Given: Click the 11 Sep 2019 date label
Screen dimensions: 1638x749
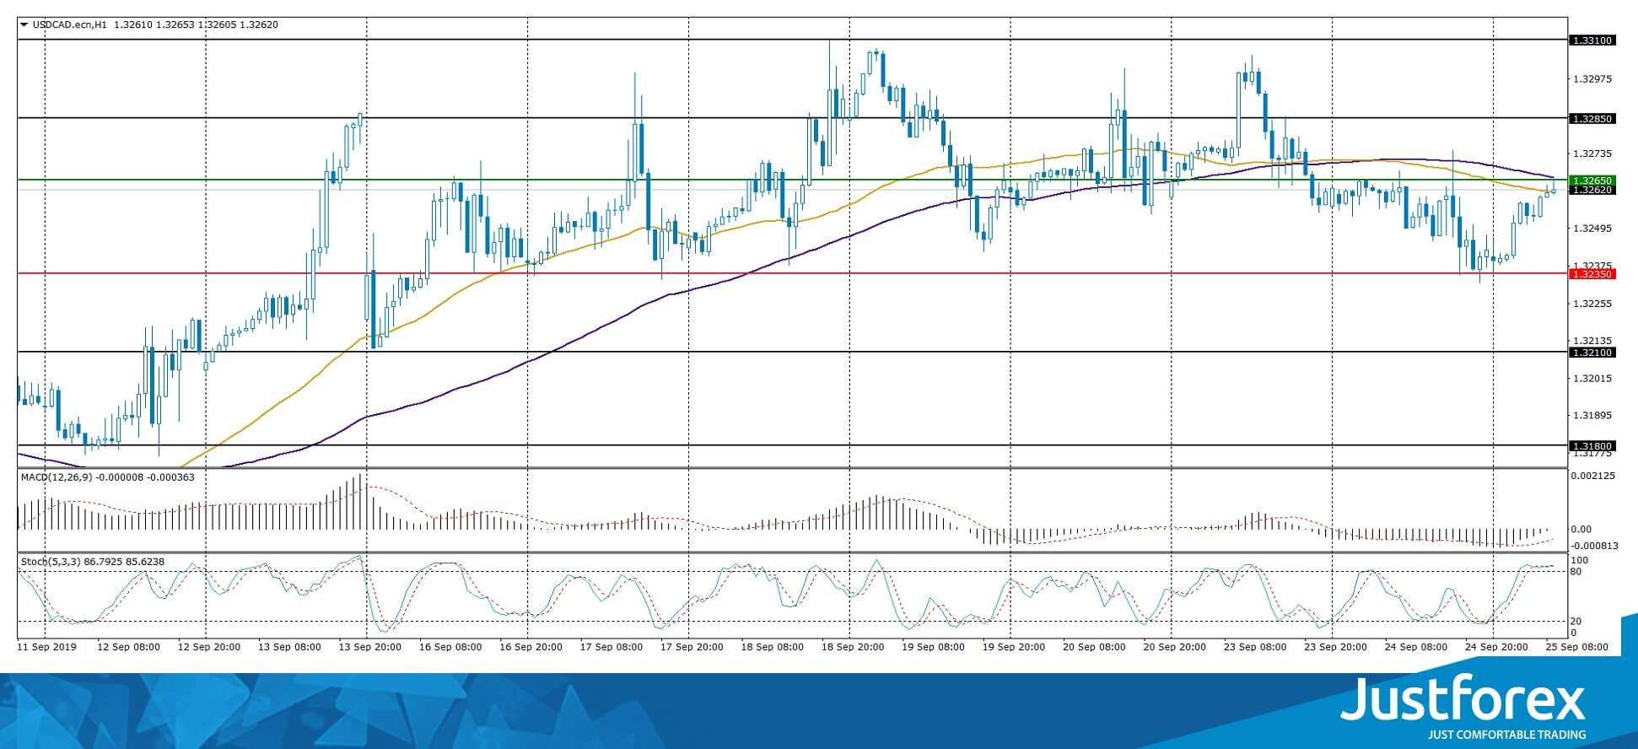Looking at the screenshot, I should [x=47, y=647].
